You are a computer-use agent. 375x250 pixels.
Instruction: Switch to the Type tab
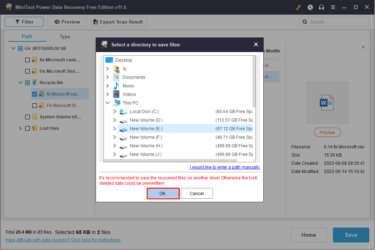pos(65,36)
